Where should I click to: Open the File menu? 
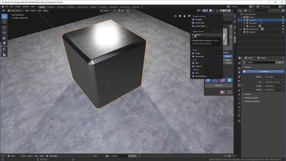tap(7, 7)
